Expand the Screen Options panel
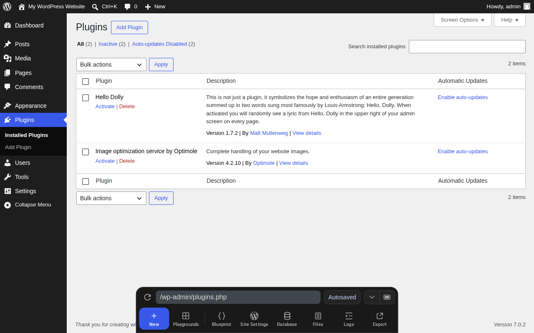 coord(463,20)
